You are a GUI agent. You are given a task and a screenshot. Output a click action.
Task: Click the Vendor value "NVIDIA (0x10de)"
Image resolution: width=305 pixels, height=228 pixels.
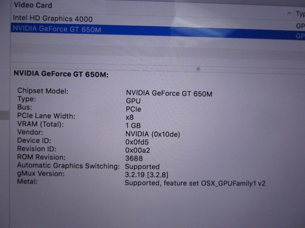(x=153, y=134)
